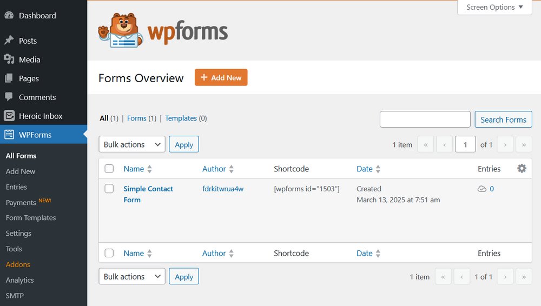The image size is (541, 306).
Task: Click the entries count 0 link
Action: tap(492, 189)
